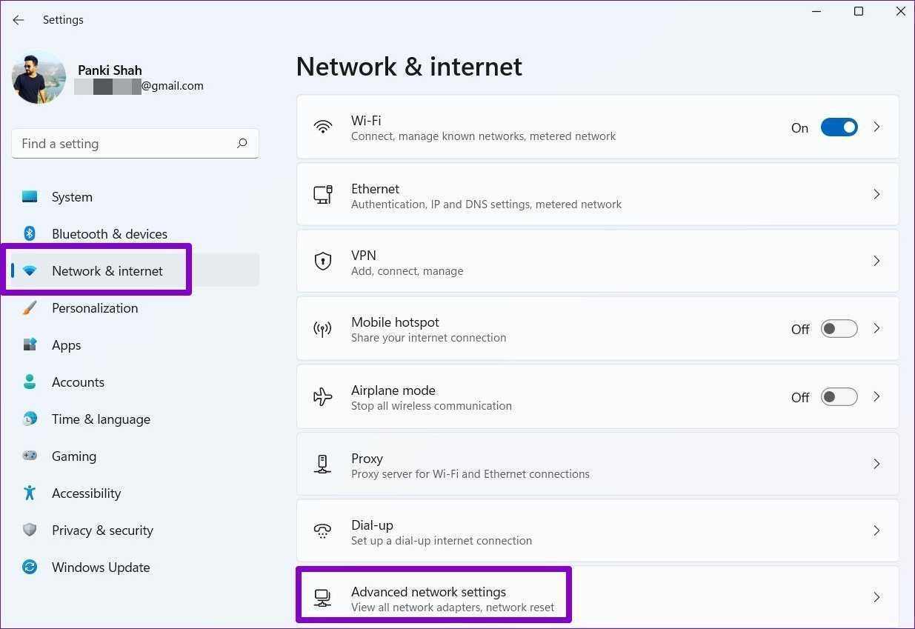Open Proxy settings via its chevron

[876, 464]
